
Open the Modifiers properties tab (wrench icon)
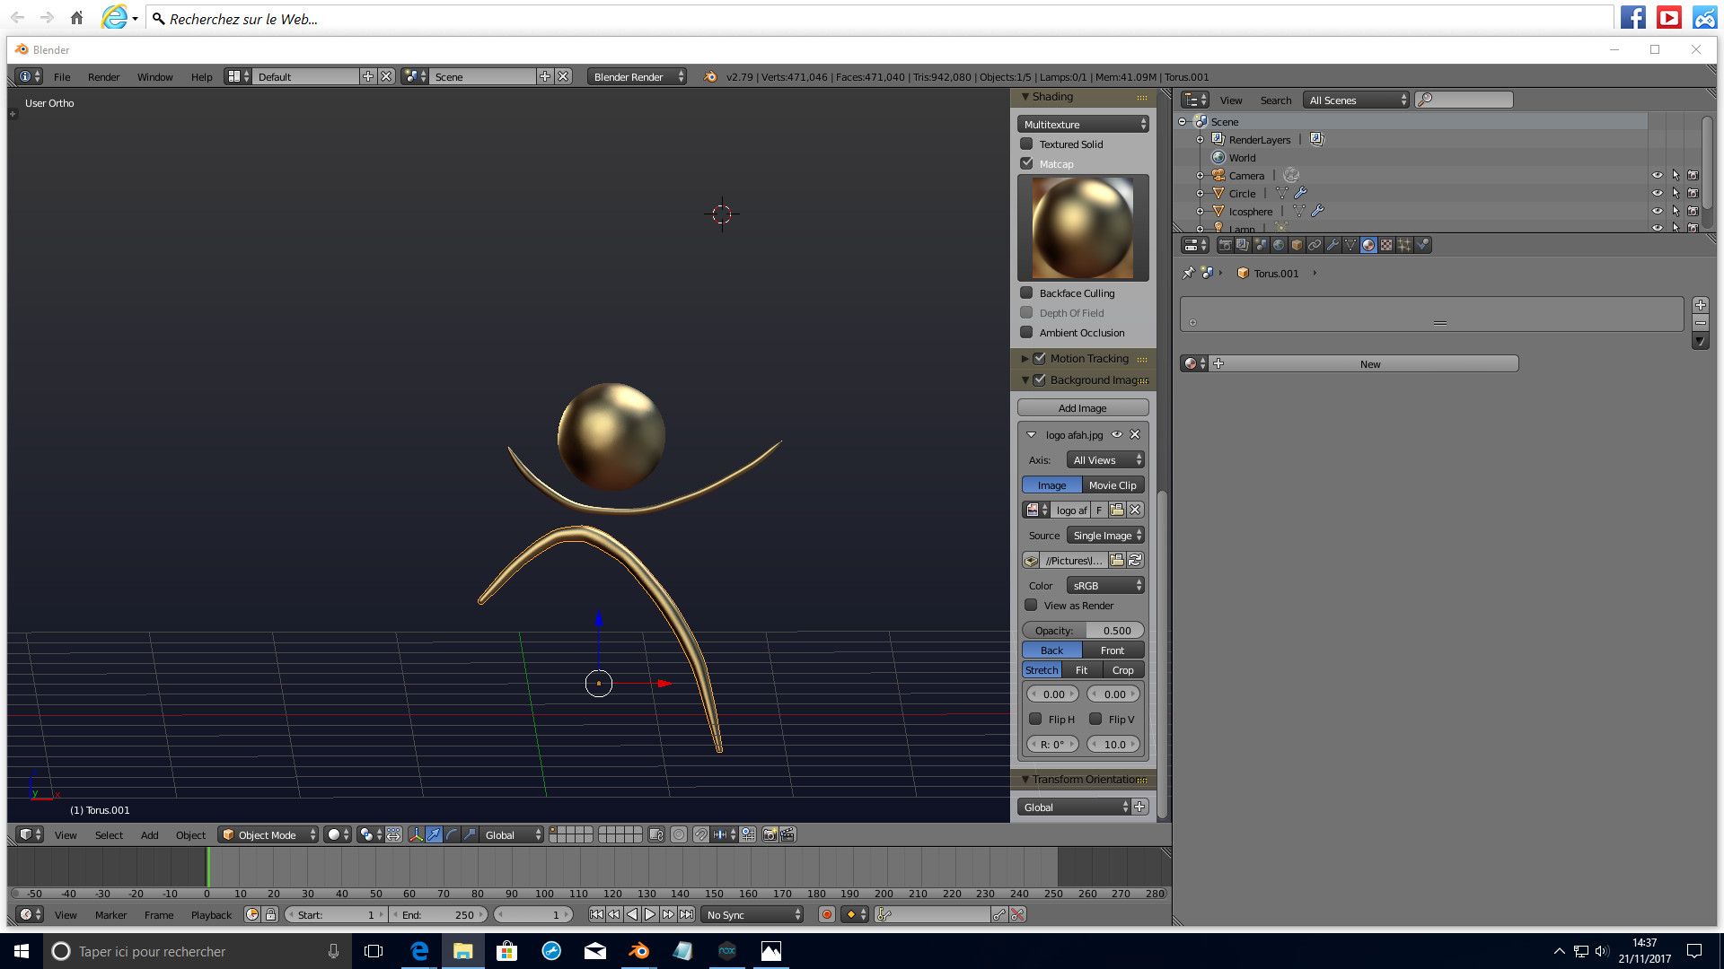[x=1333, y=245]
